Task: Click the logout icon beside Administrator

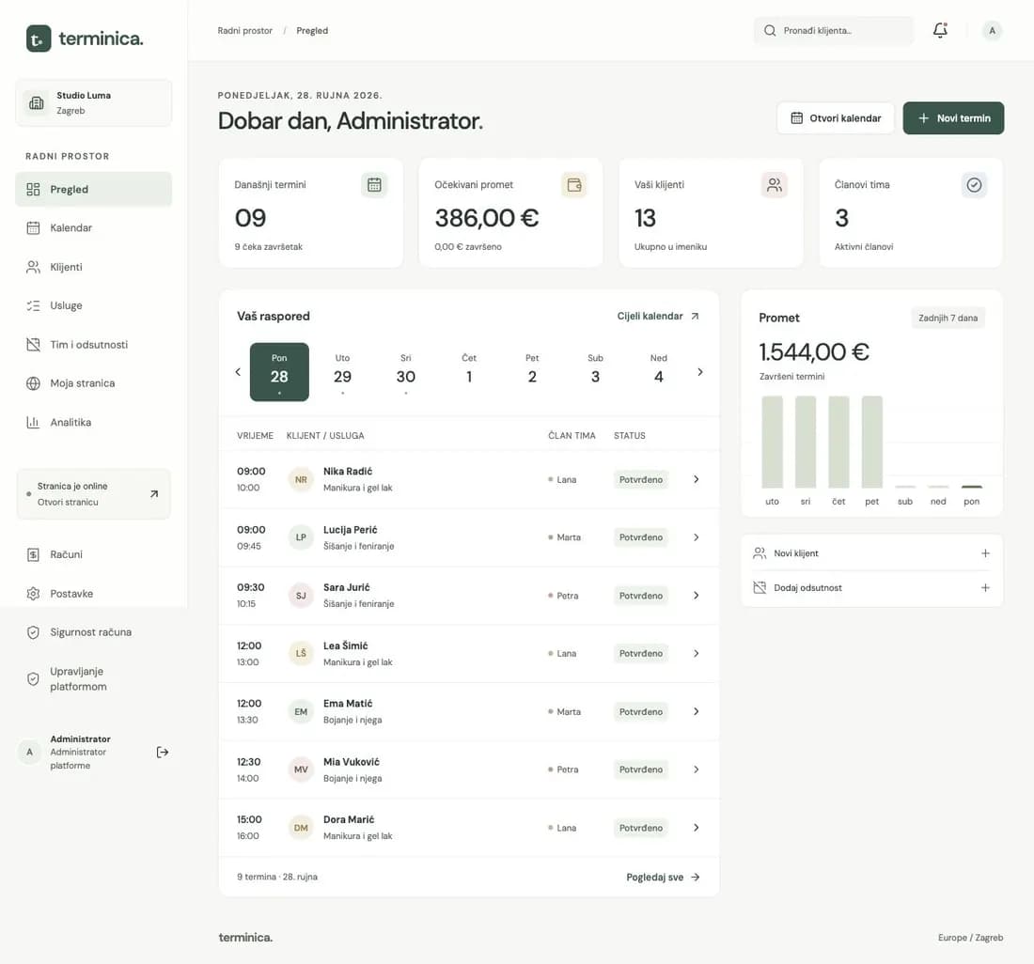Action: click(163, 752)
